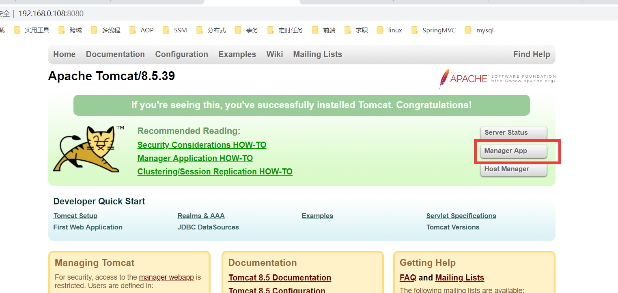
Task: Click the Server Status button
Action: coord(513,133)
